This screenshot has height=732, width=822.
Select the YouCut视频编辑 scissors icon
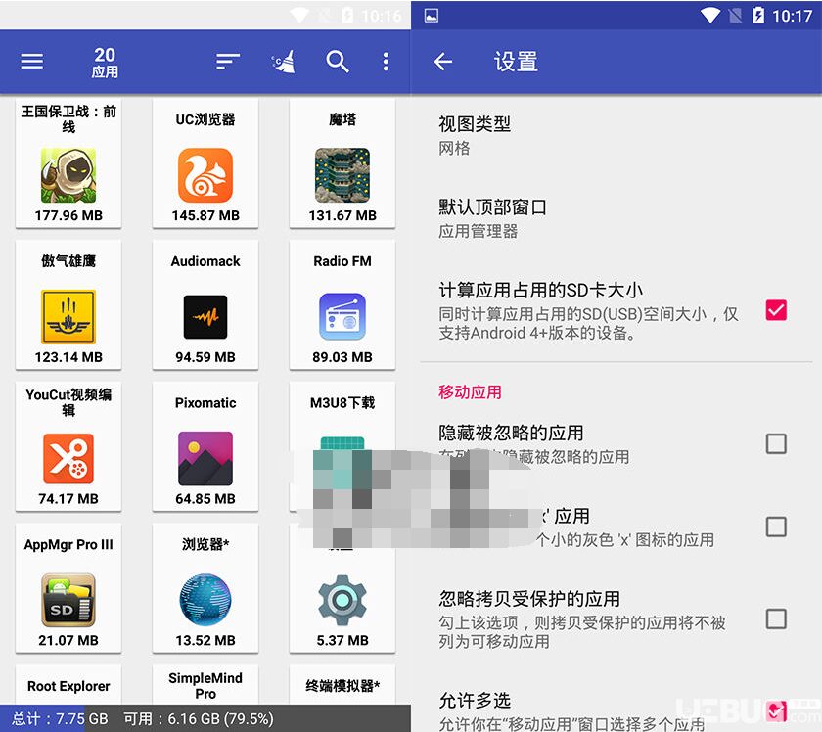[x=68, y=458]
